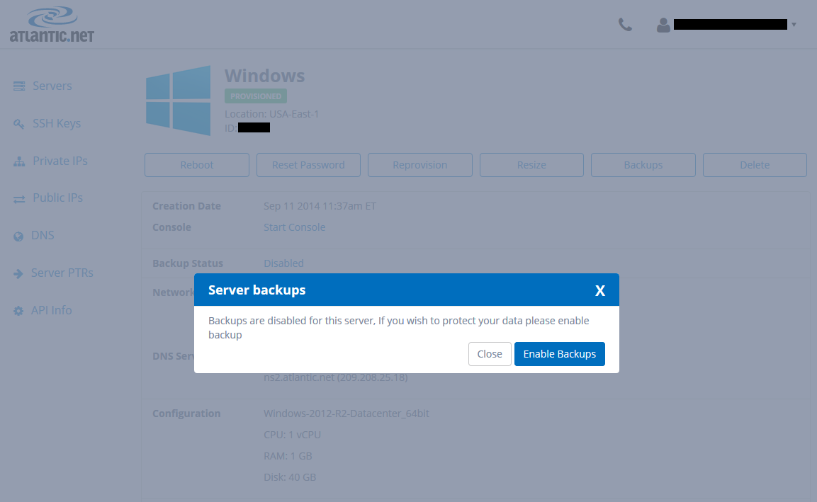Click the API Info gear icon
Viewport: 817px width, 502px height.
click(x=18, y=311)
